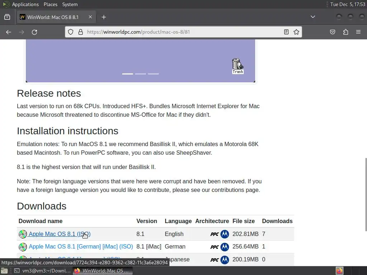Open the Places menu
The image size is (367, 275).
point(50,4)
